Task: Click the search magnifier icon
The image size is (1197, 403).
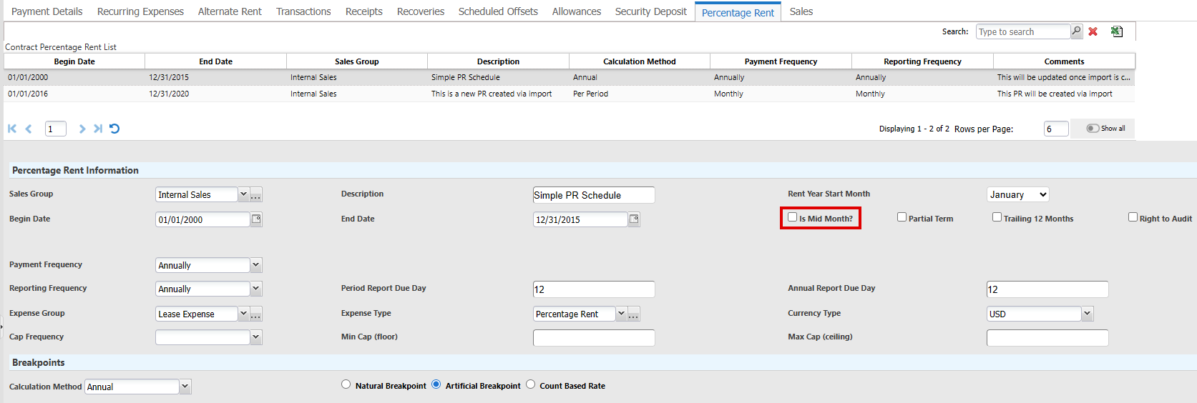Action: [x=1076, y=31]
